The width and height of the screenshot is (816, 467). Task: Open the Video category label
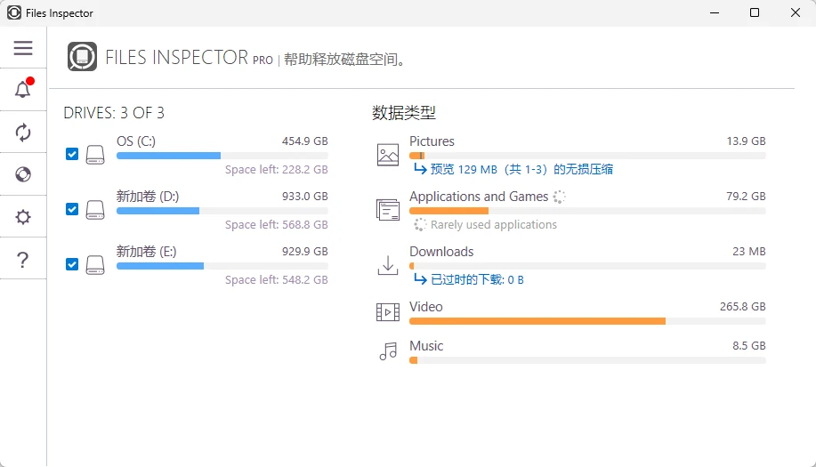[425, 307]
